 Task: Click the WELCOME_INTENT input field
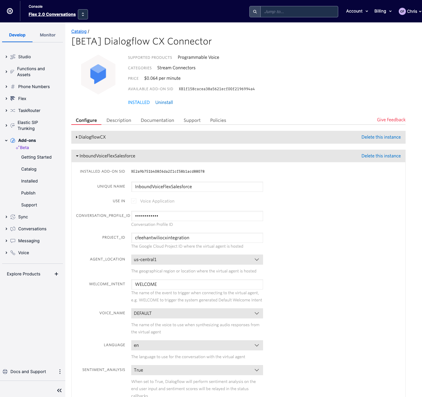tap(197, 284)
